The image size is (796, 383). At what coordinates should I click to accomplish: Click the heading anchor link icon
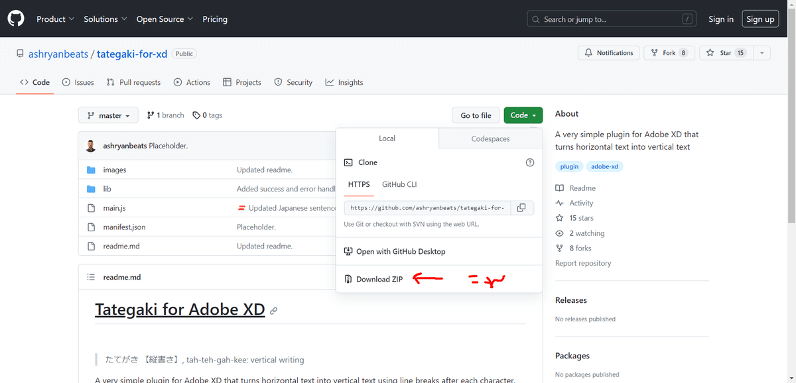coord(273,310)
